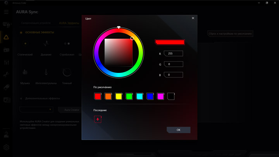Open the wrench tools icon in sidebar
Viewport: 279px width, 157px height.
6,74
